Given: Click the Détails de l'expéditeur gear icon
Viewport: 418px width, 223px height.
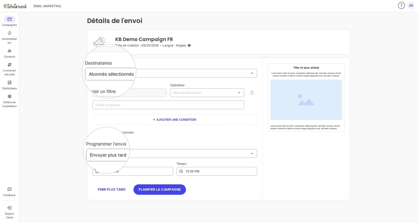Looking at the screenshot, I should click(9, 97).
